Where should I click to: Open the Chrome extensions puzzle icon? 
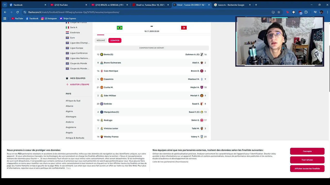coord(306,12)
